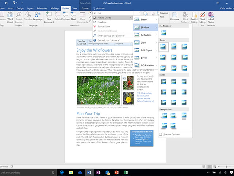This screenshot has width=234, height=176.
Task: Expand the Soft Edges submenu
Action: (146, 50)
